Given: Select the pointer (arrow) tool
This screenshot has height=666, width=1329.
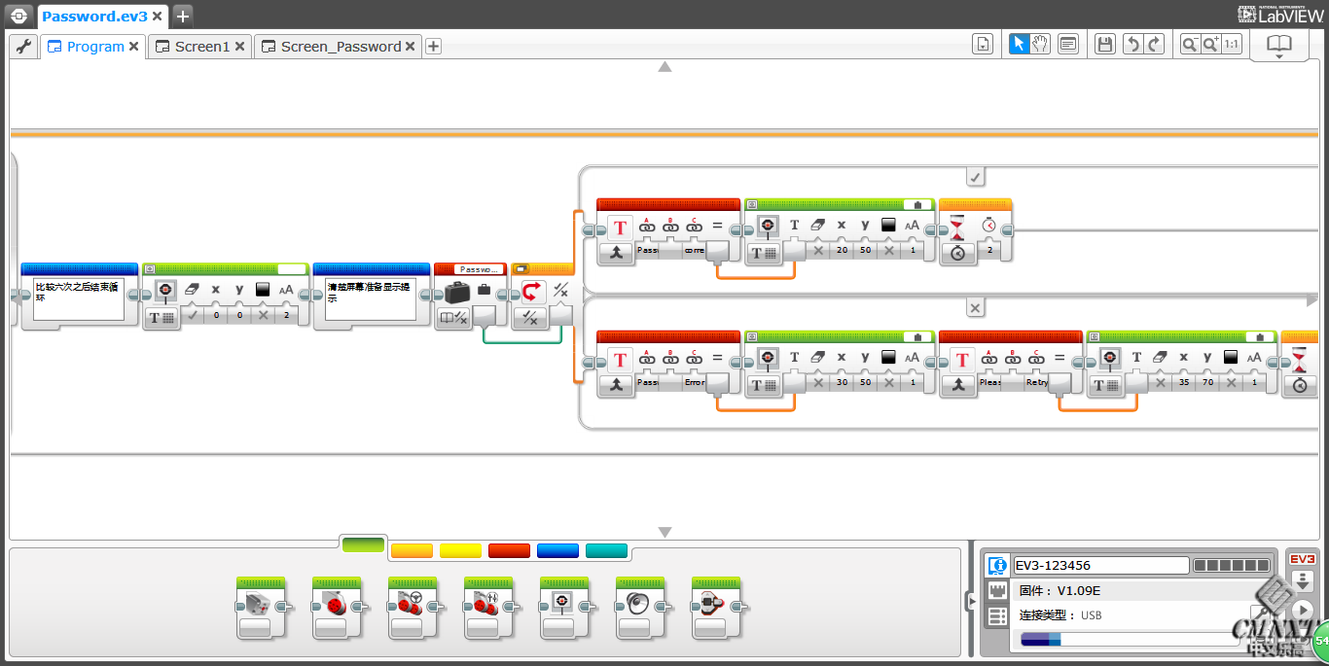Looking at the screenshot, I should [1019, 44].
